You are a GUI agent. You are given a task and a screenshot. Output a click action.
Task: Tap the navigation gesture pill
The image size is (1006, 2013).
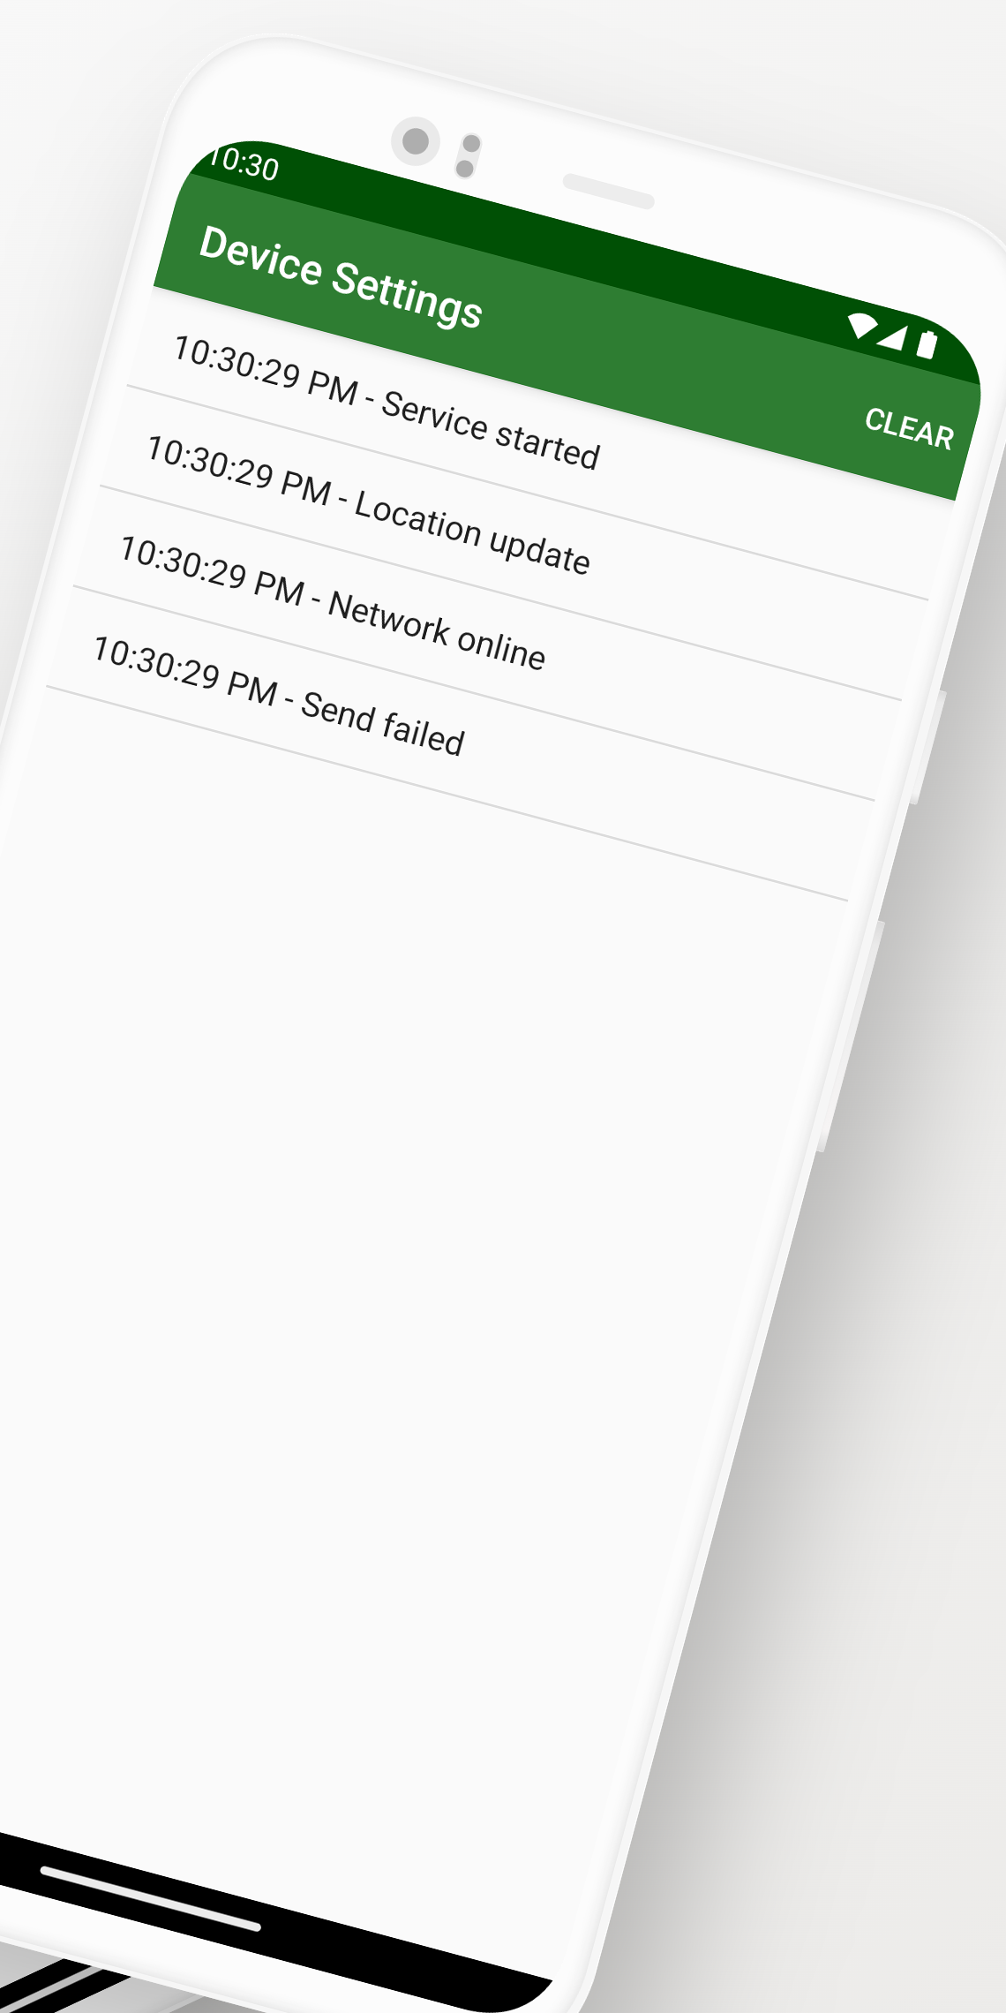coord(151,1898)
